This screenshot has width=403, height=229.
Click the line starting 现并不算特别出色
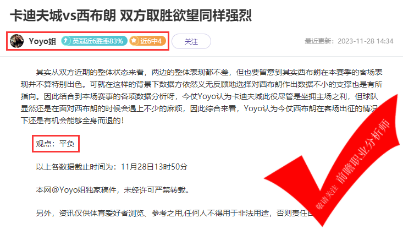click(201, 84)
